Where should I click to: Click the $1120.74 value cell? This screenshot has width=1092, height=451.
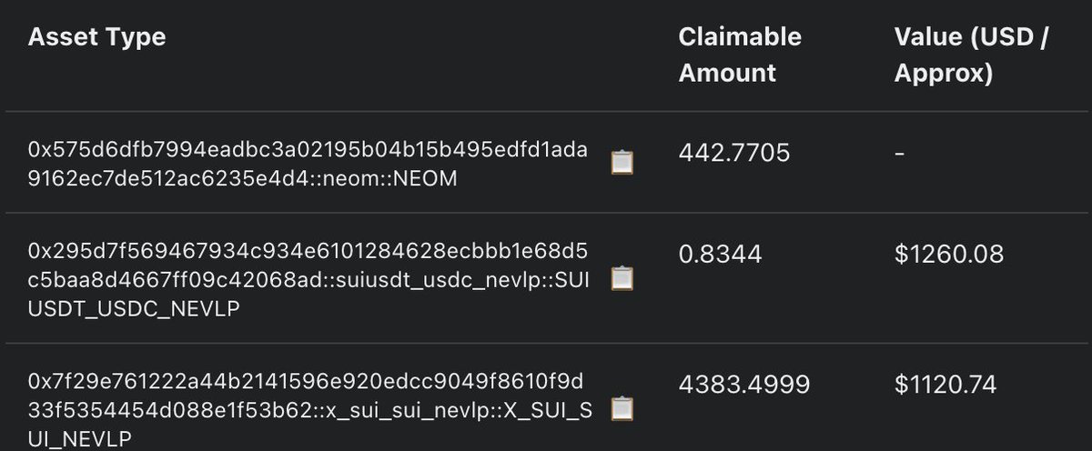coord(945,385)
